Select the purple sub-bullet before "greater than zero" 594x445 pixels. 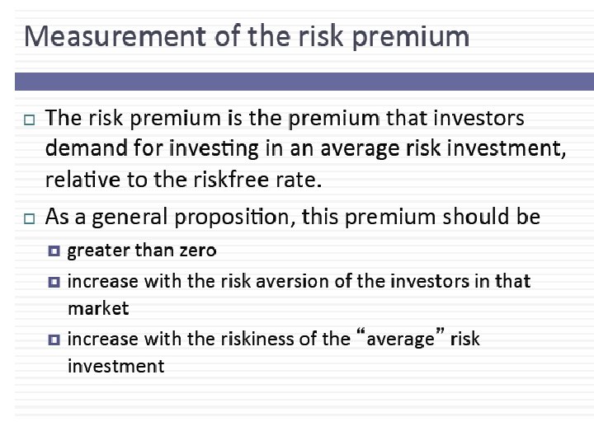pos(54,251)
